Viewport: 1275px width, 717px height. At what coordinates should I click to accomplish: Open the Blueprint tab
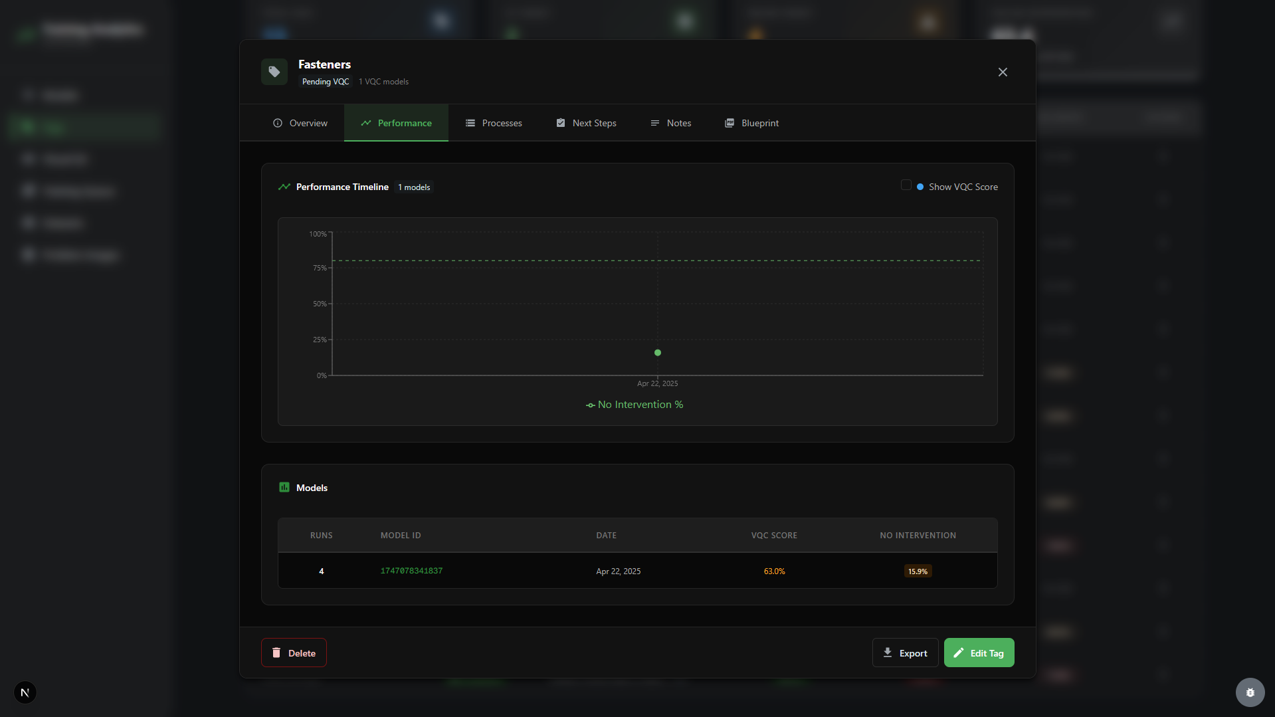tap(751, 123)
